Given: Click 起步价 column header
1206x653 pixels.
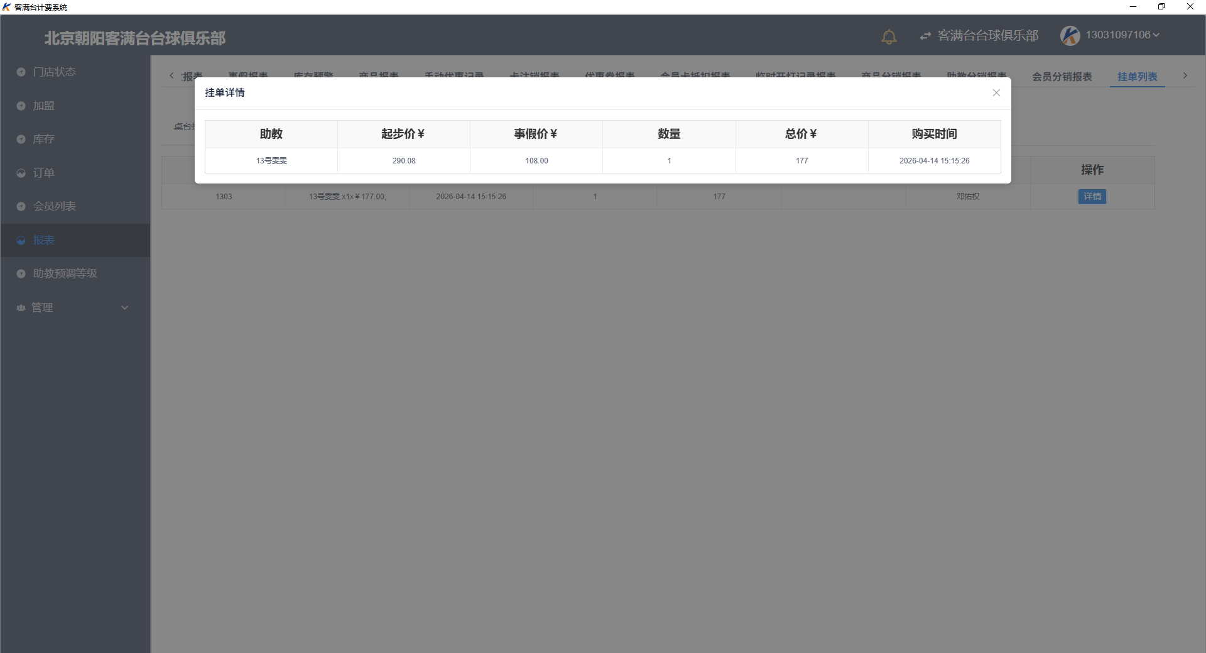Looking at the screenshot, I should [x=403, y=134].
